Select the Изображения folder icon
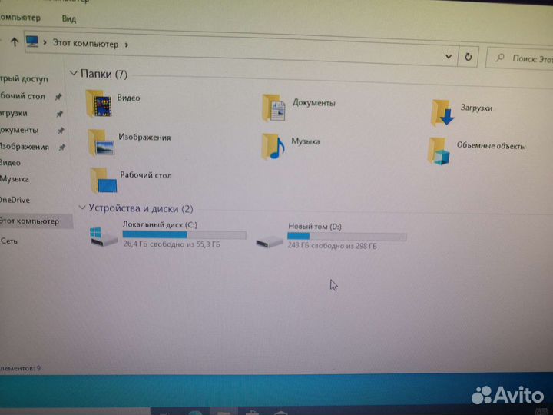 pos(100,141)
